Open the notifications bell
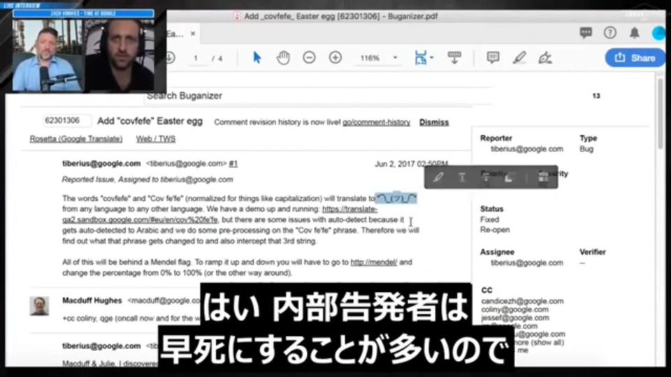The height and width of the screenshot is (377, 671). 634,33
